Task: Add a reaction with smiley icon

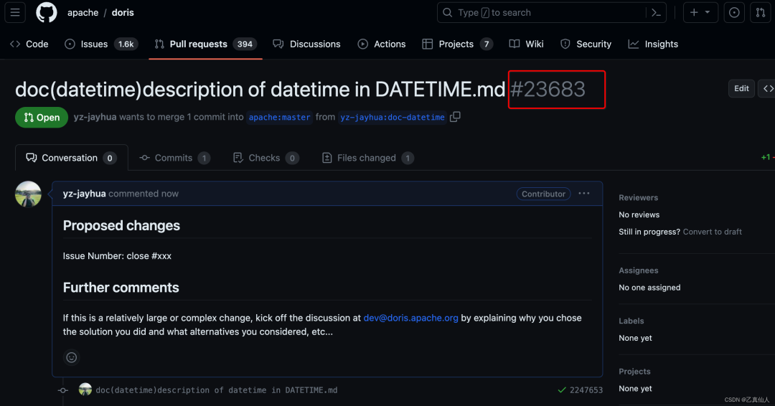Action: click(x=72, y=358)
